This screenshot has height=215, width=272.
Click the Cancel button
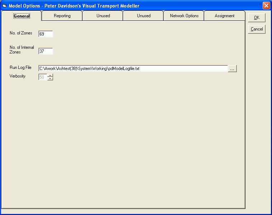pos(257,29)
